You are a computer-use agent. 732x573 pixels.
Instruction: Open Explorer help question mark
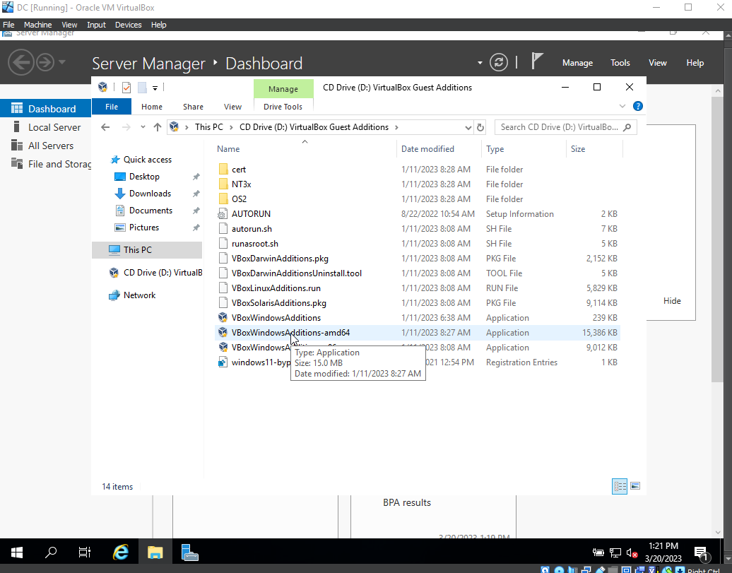(638, 106)
